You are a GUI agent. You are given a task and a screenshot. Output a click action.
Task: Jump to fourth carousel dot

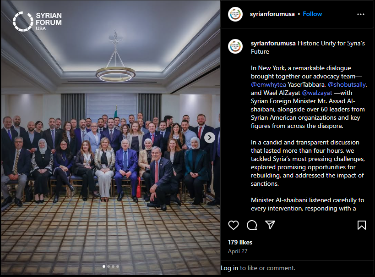click(117, 266)
